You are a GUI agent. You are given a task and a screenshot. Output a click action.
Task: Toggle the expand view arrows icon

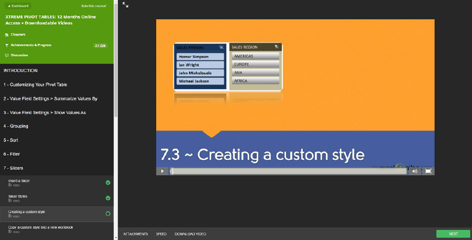pyautogui.click(x=125, y=5)
